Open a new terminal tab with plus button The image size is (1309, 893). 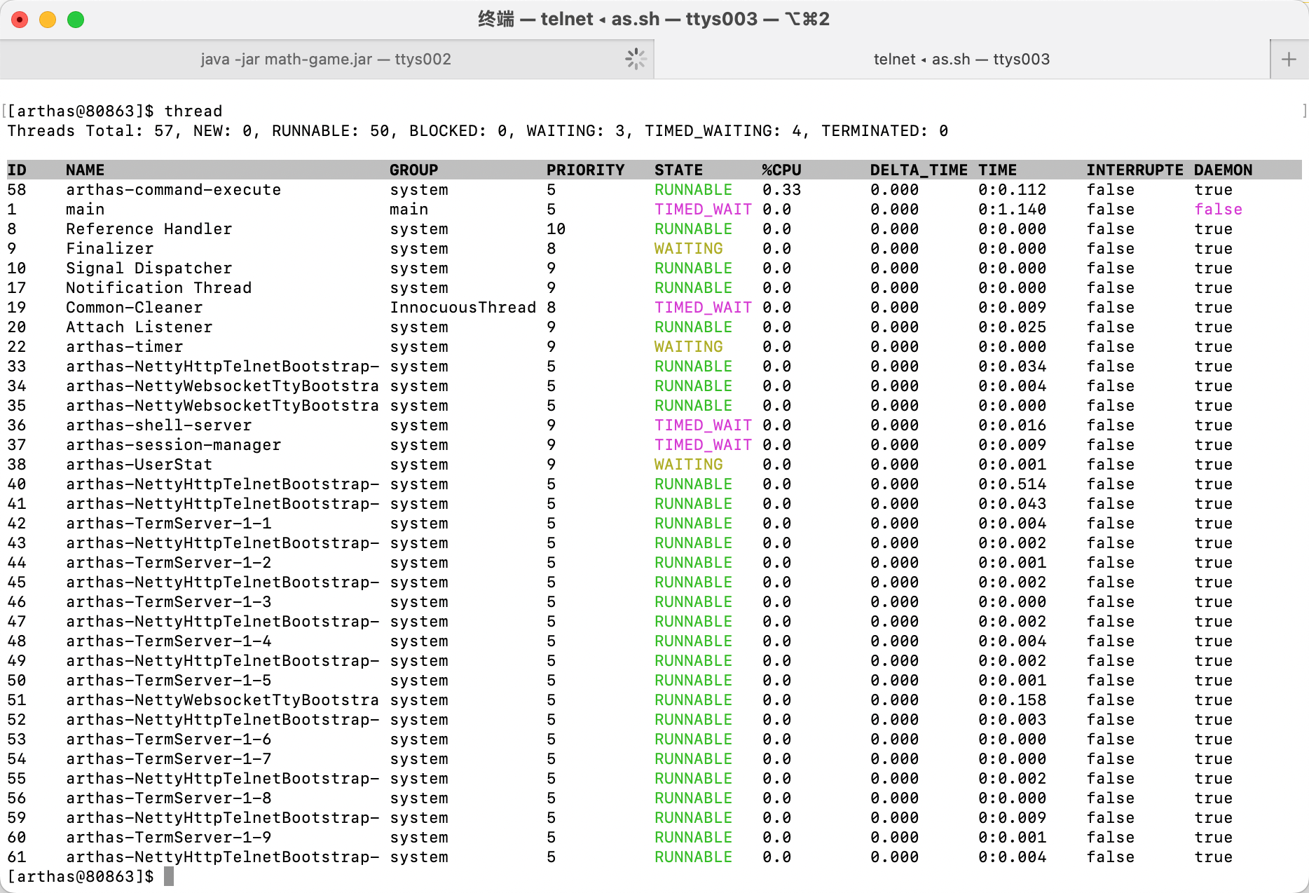tap(1289, 60)
